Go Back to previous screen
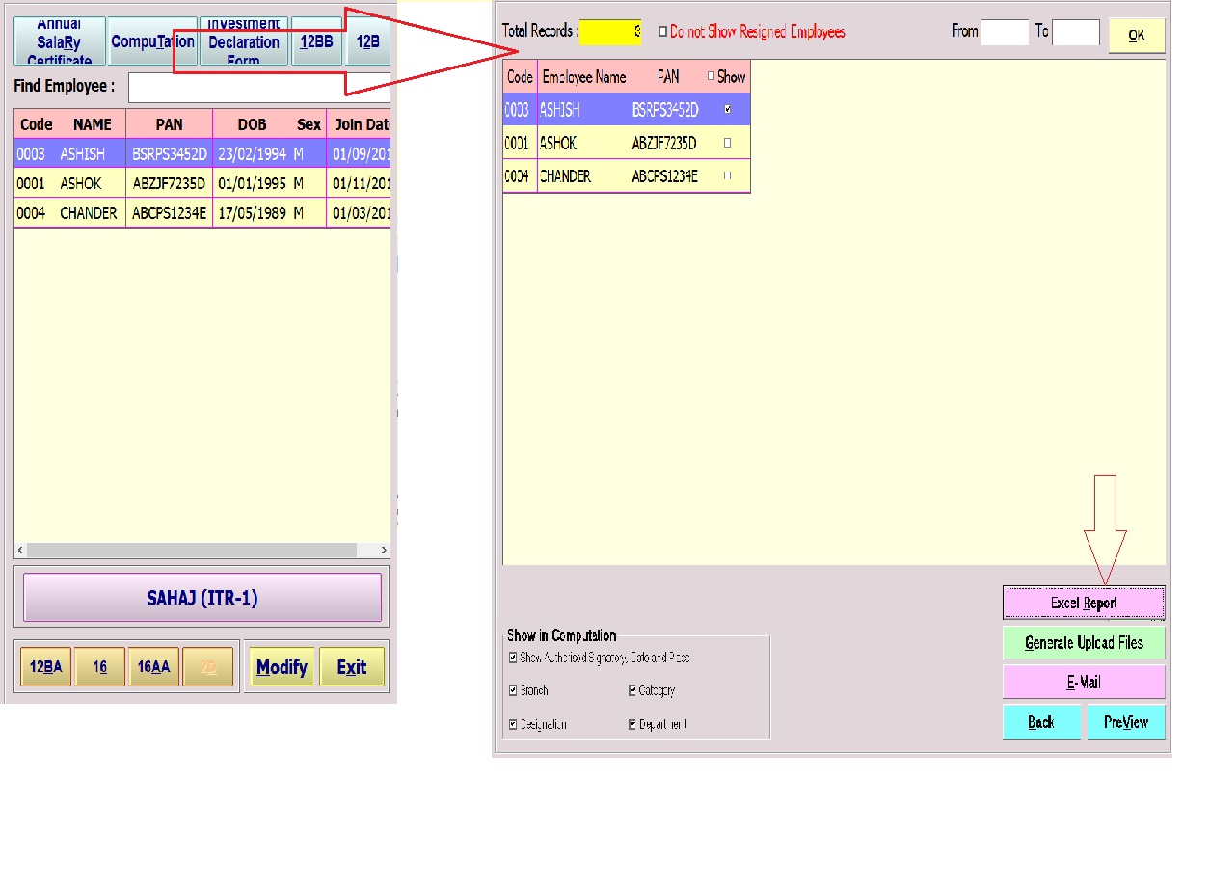The width and height of the screenshot is (1210, 888). 1041,722
